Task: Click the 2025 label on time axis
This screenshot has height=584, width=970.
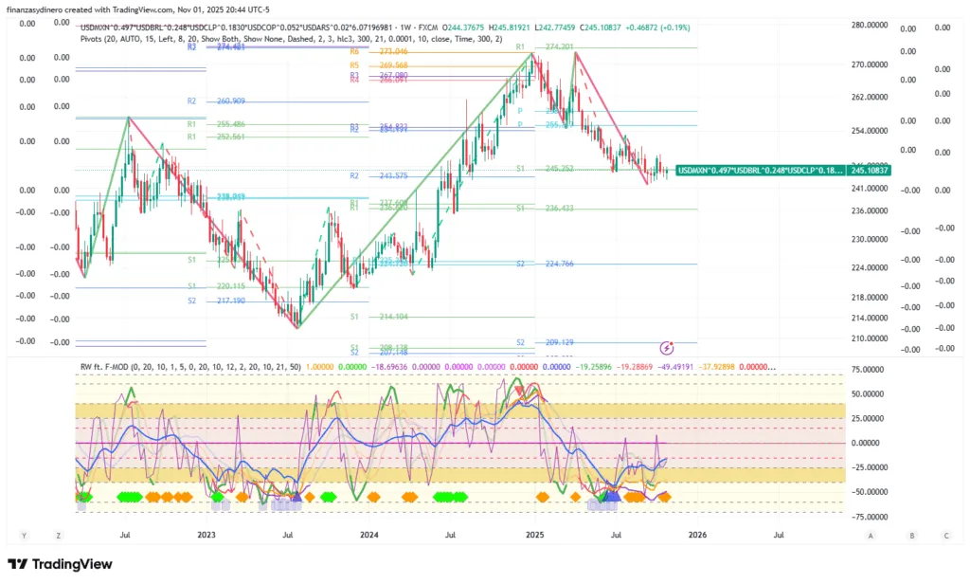Action: 534,536
